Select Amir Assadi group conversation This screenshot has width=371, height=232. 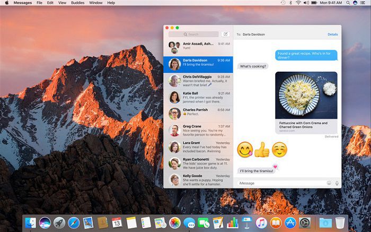[x=198, y=48]
